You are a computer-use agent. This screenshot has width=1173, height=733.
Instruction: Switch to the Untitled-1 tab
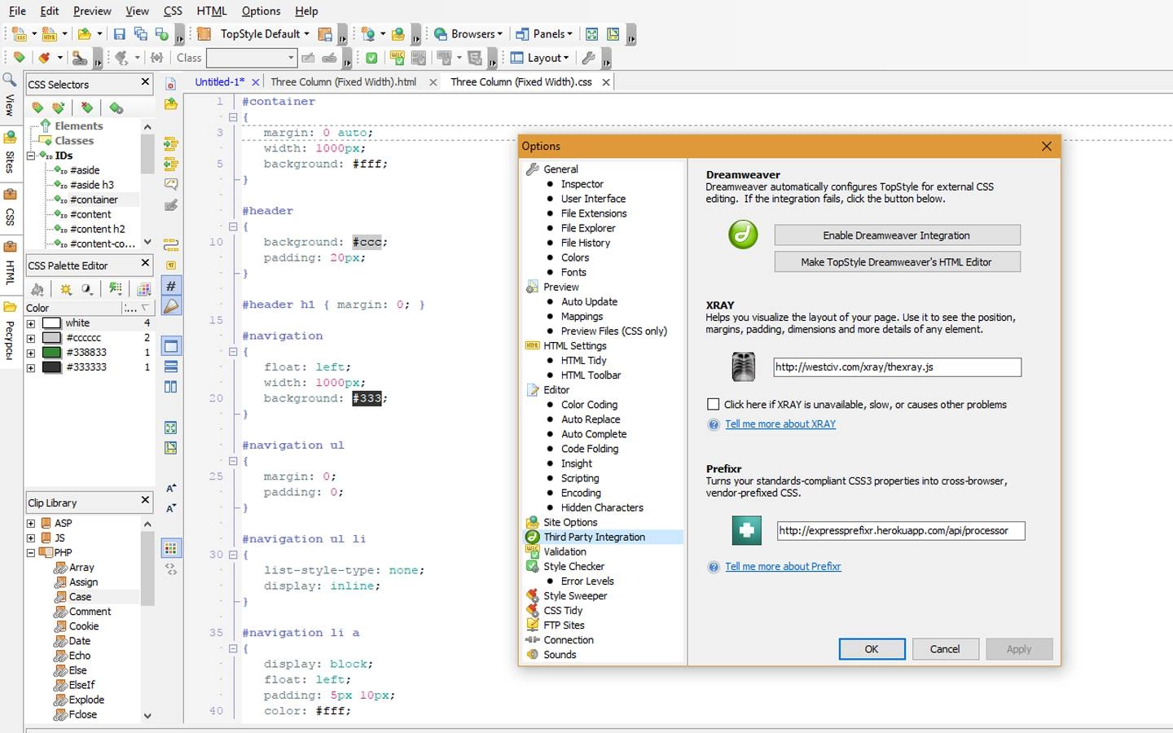point(219,81)
